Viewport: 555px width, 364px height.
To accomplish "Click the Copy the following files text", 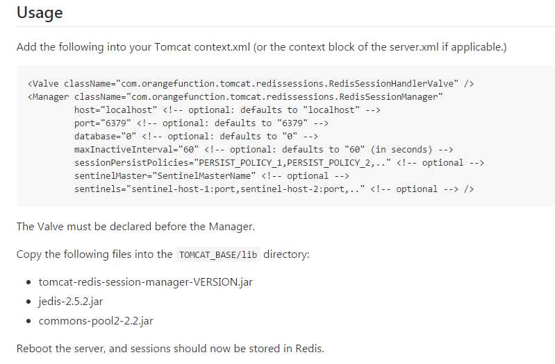I will 94,254.
